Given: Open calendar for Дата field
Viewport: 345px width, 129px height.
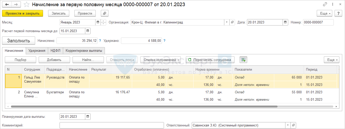Looking at the screenshot, I should (285, 22).
